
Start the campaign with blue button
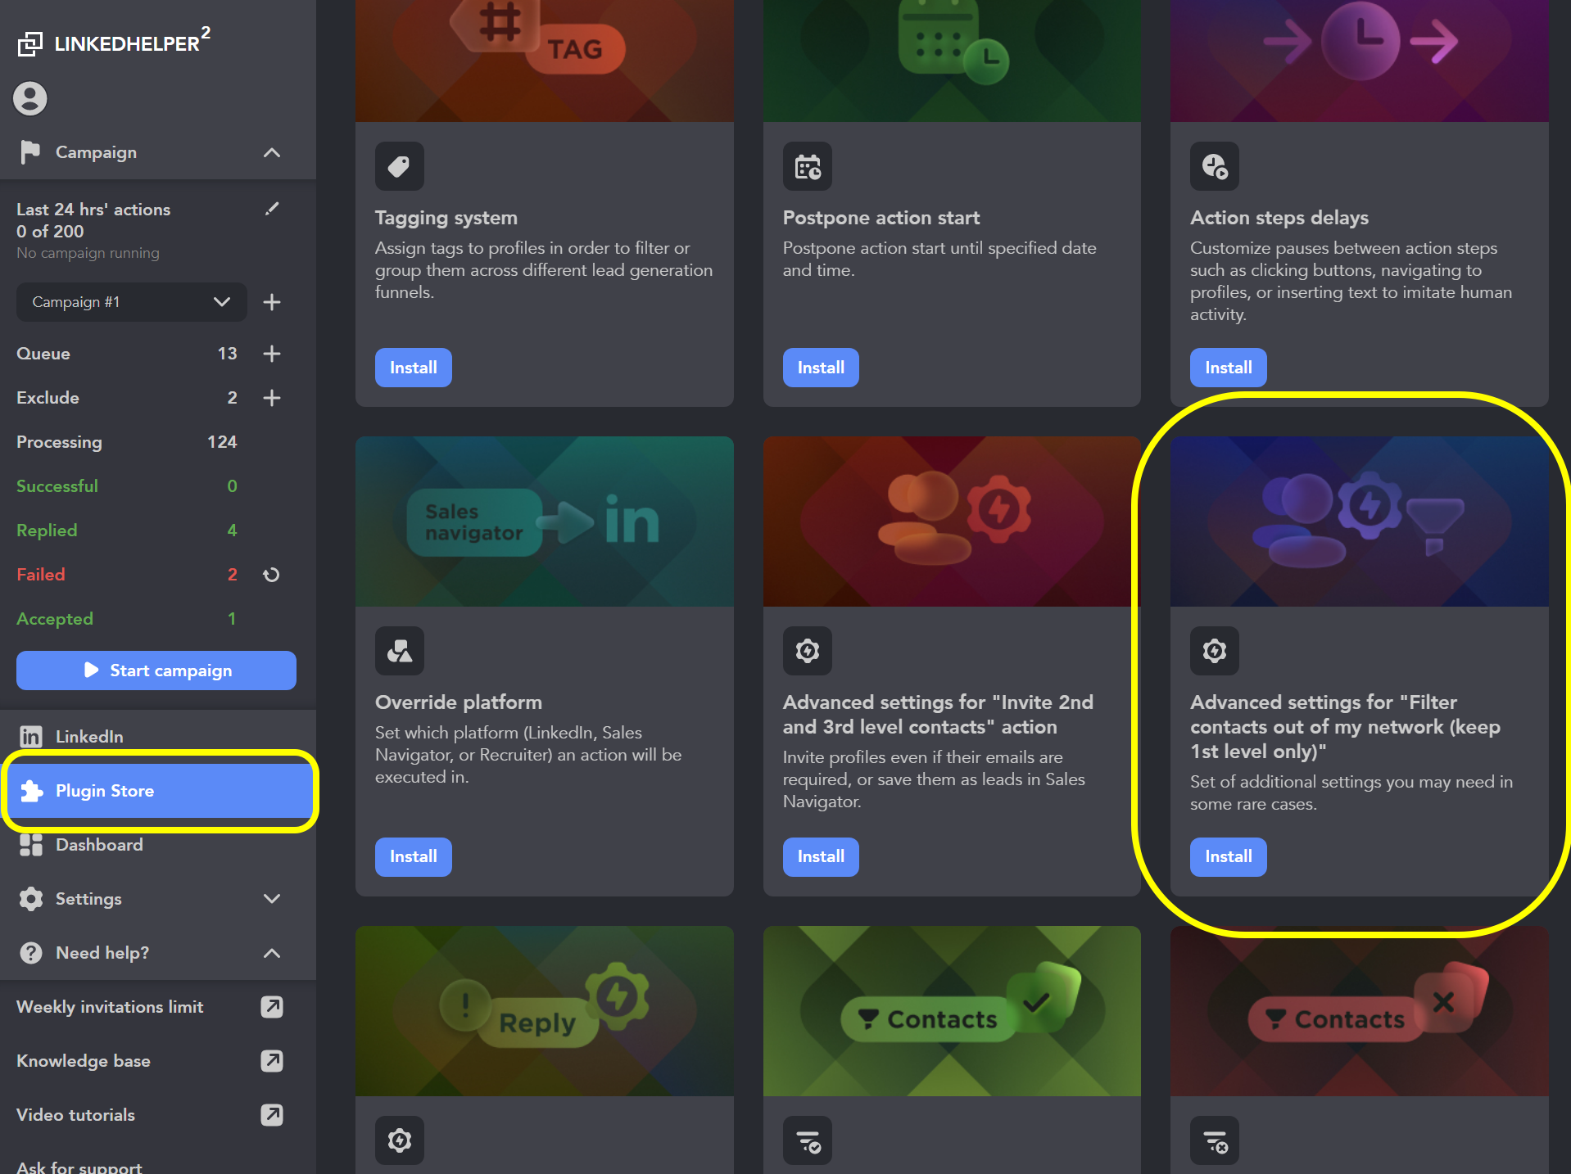(156, 671)
